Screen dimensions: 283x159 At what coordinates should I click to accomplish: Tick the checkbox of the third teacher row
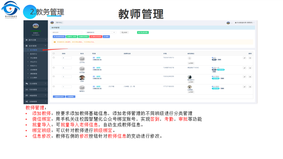[x=54, y=77]
